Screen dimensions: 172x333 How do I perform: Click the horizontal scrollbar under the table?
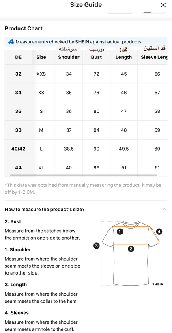[x=83, y=175]
